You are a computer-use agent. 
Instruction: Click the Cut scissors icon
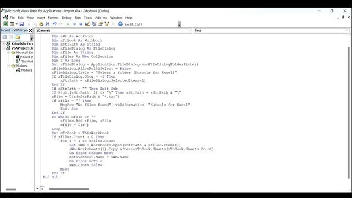(29, 24)
